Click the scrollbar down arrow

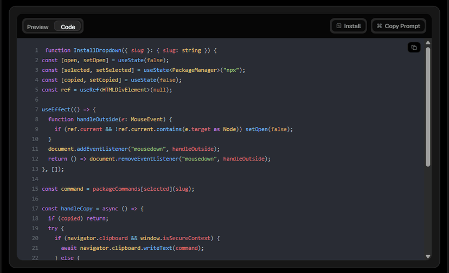point(428,256)
